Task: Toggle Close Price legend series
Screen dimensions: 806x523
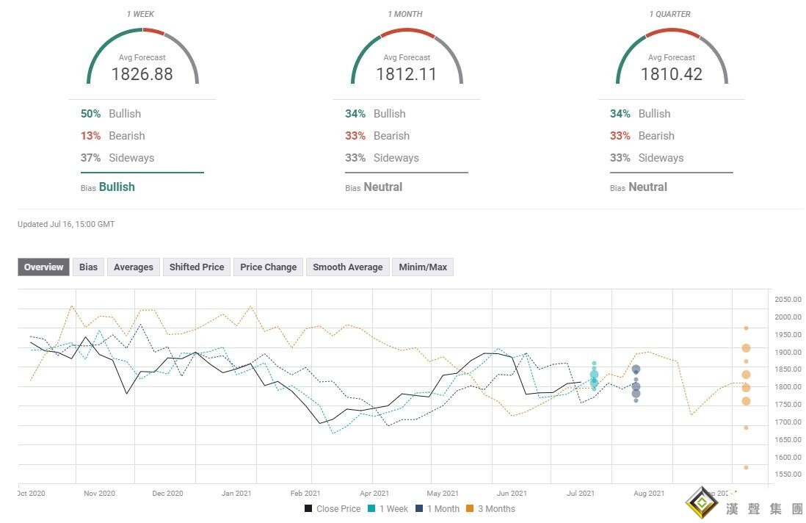Action: click(x=332, y=508)
